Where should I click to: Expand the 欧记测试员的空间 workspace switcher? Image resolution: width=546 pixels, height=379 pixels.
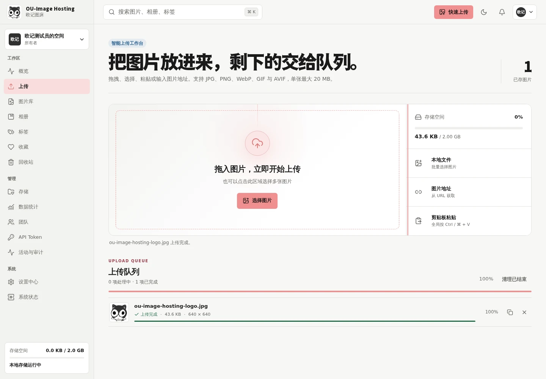coord(47,39)
